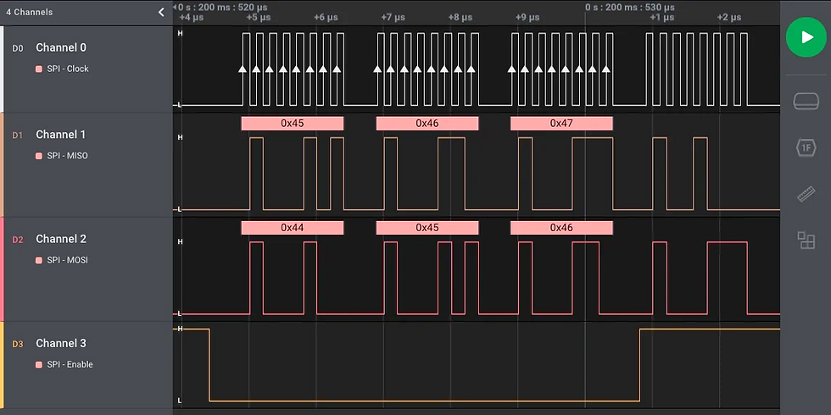Collapse the 4 Channels sidebar chevron

[161, 12]
